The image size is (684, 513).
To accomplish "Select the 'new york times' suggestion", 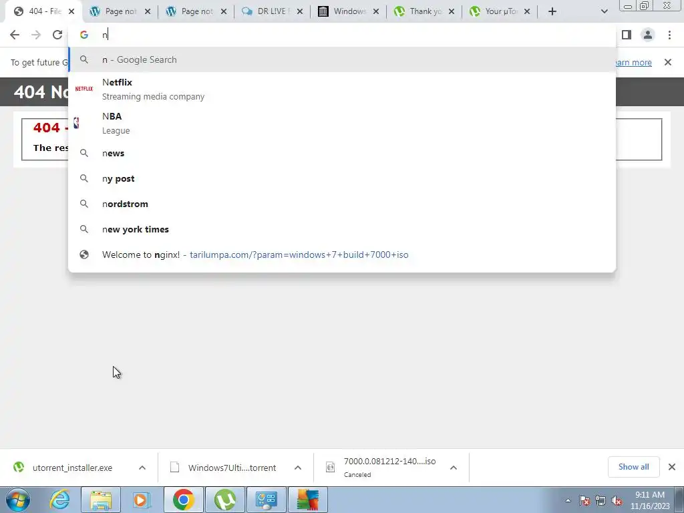I will [x=342, y=229].
